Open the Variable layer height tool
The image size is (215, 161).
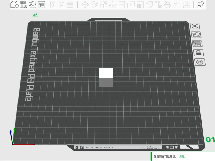70,5
